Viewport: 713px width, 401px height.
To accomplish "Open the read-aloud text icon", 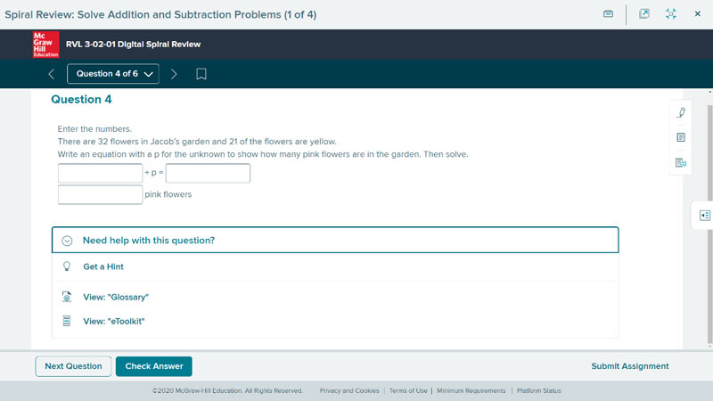I will tap(681, 162).
